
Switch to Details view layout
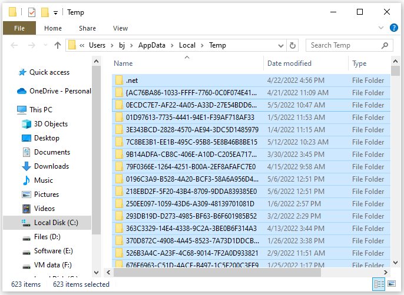379,284
